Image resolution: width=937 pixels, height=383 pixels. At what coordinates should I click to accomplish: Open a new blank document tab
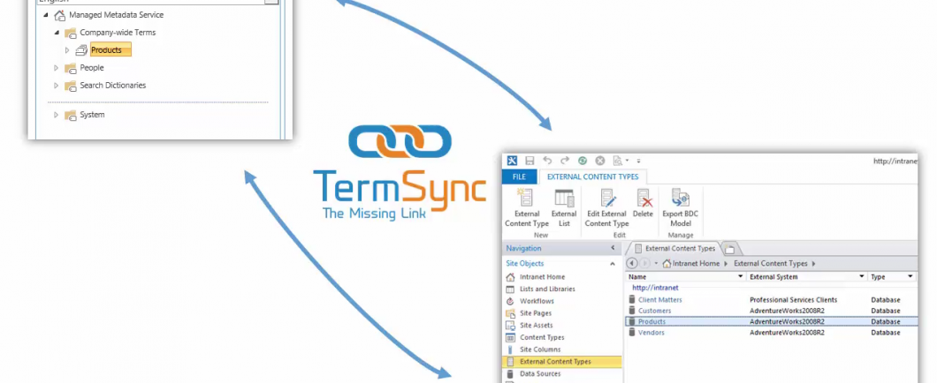(730, 249)
